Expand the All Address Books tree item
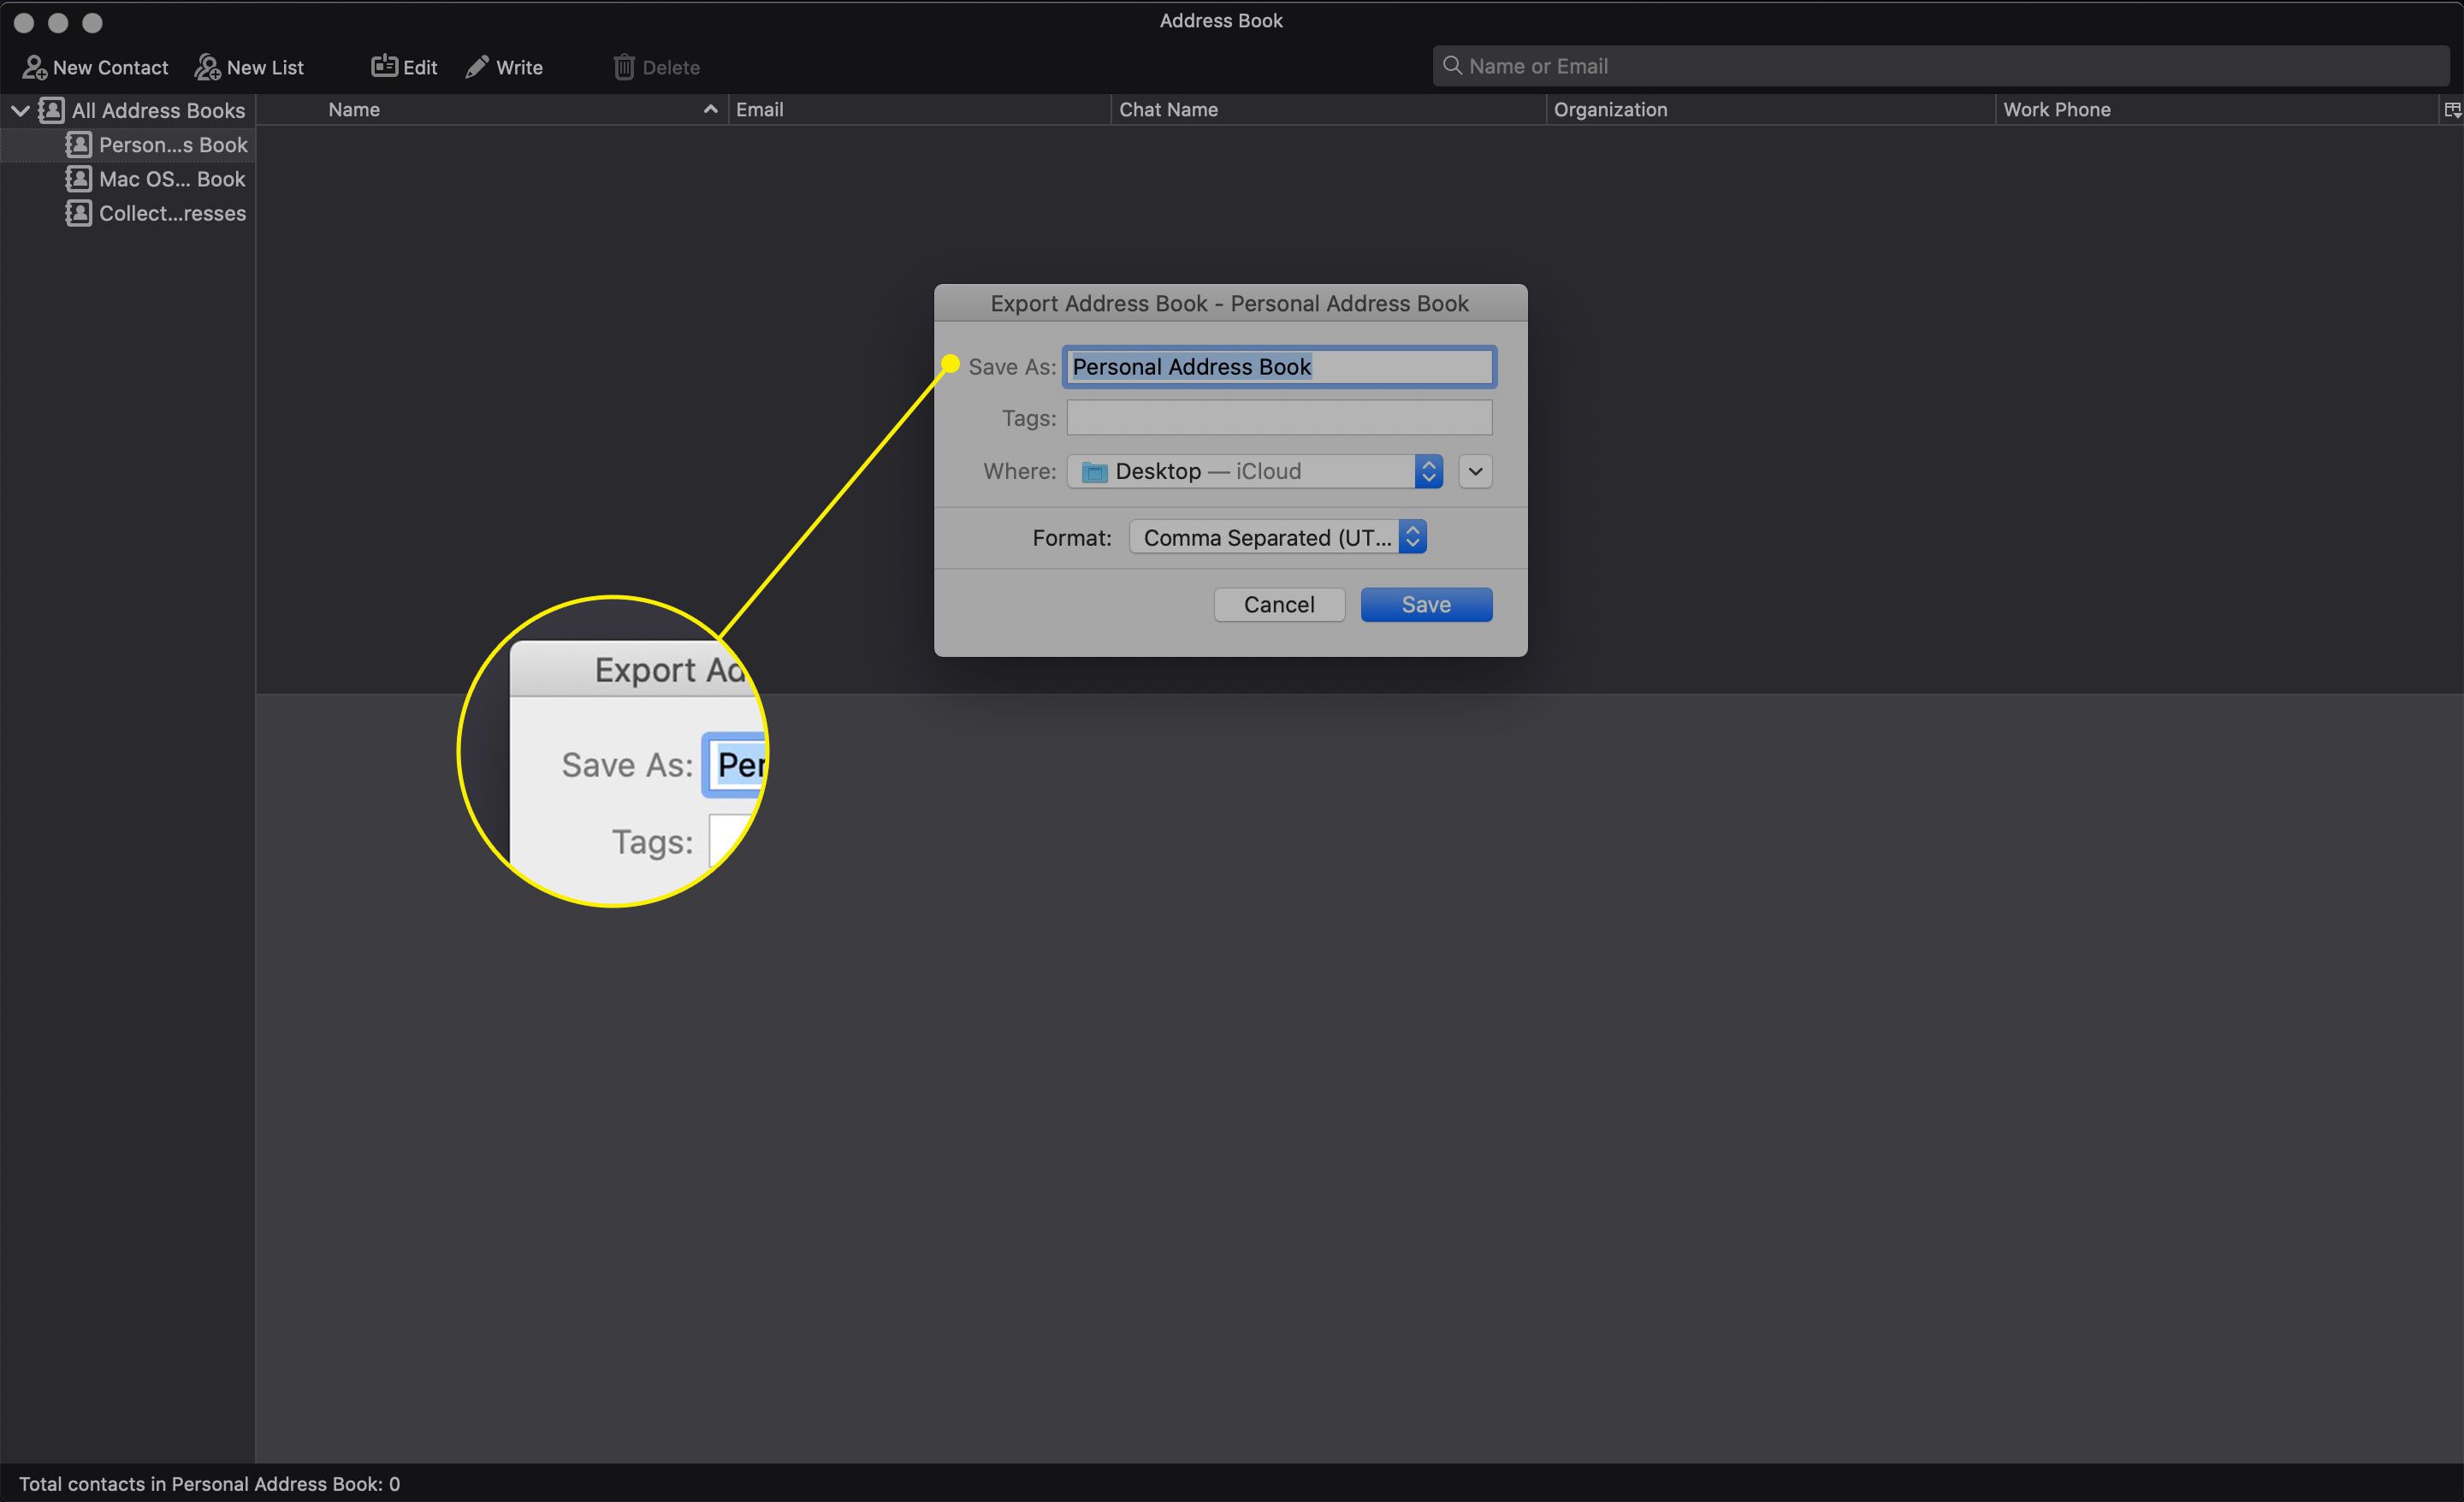This screenshot has height=1502, width=2464. (x=18, y=109)
